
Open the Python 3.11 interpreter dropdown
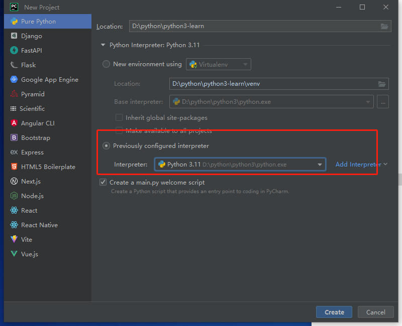coord(320,165)
